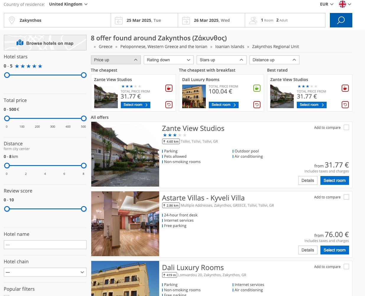Click red refresh icon on Dali Luxury card
This screenshot has width=365, height=296.
point(257,105)
